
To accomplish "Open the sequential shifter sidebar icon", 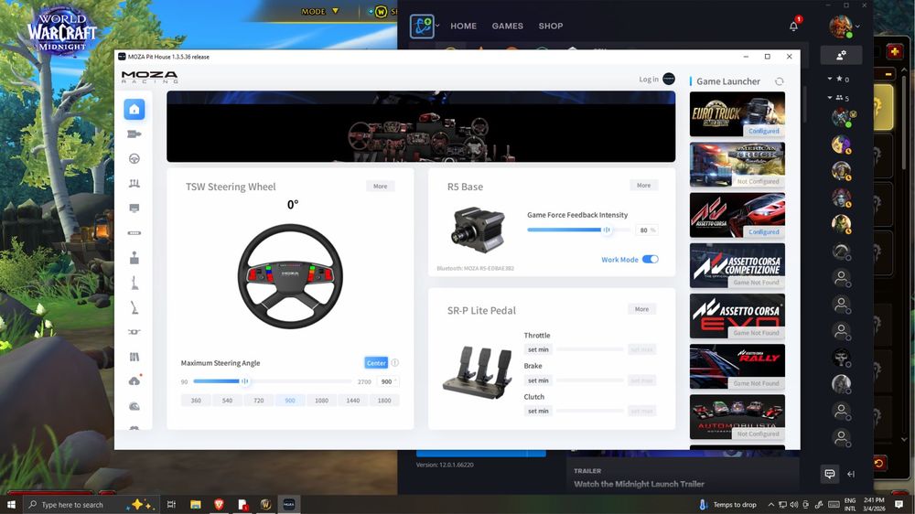I will (135, 283).
